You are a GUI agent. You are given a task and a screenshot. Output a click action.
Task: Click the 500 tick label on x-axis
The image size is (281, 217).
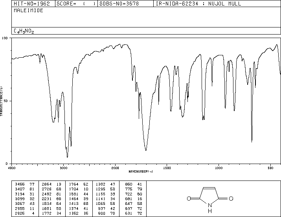[x=270, y=168]
